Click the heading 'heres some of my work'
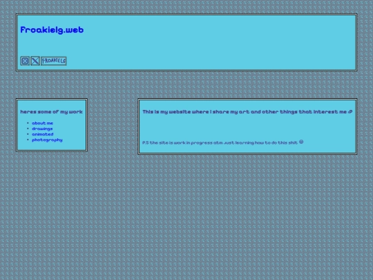 [x=51, y=112]
